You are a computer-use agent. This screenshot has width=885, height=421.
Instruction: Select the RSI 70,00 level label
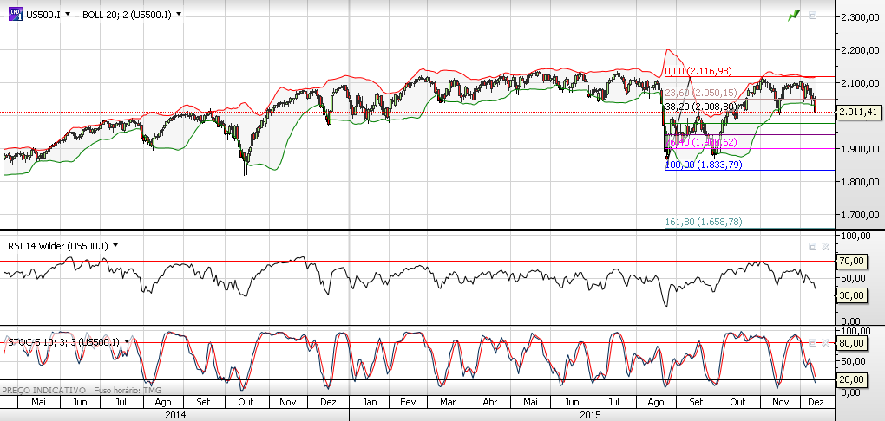click(852, 261)
